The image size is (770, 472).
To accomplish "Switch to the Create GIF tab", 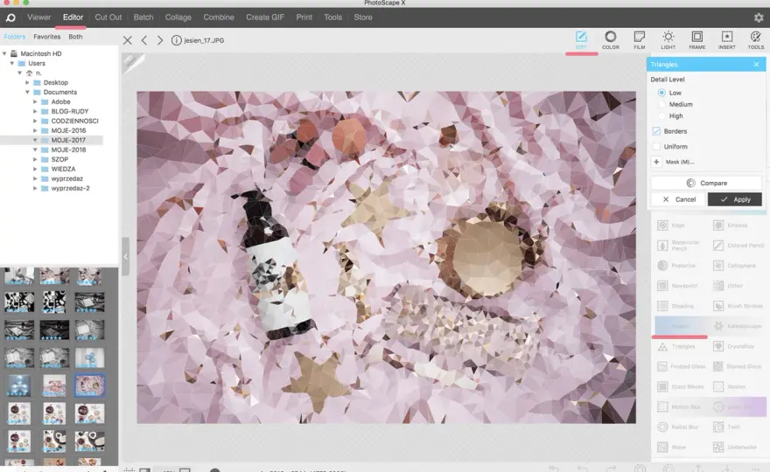I will coord(265,17).
